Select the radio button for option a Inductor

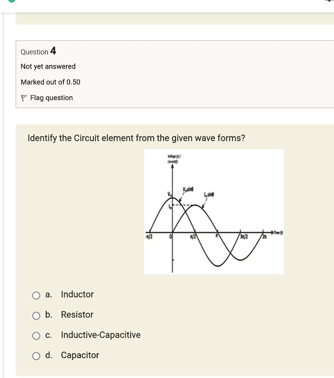[36, 295]
